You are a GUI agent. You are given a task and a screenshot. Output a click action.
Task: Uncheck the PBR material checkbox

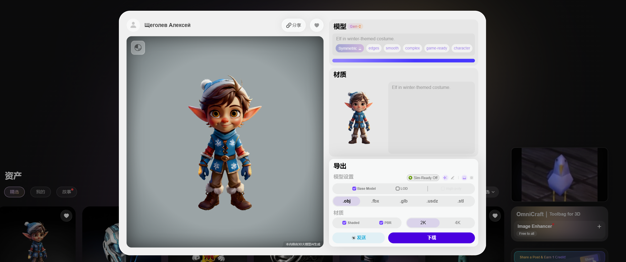click(x=381, y=223)
